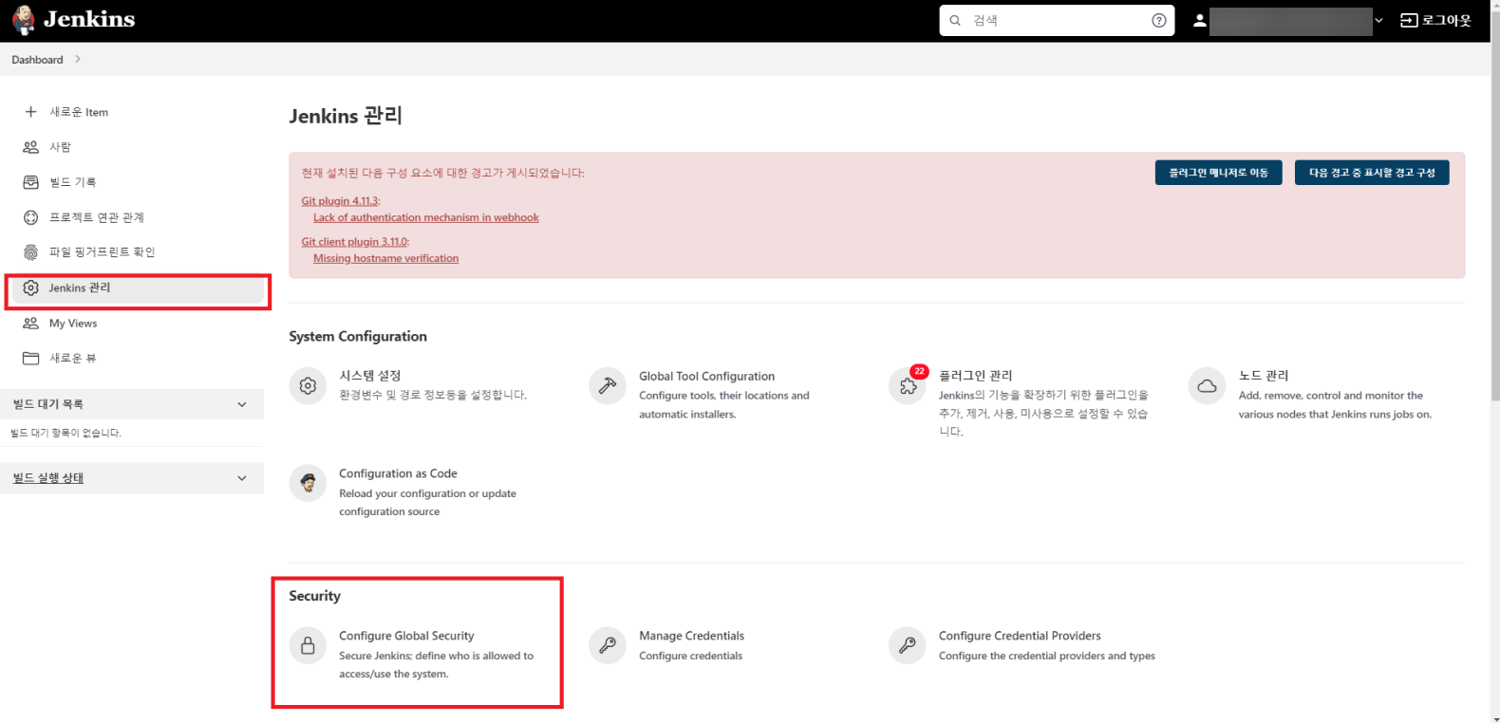Viewport: 1500px width, 723px height.
Task: Click the hammer icon for Global Tool Configuration
Action: (x=608, y=386)
